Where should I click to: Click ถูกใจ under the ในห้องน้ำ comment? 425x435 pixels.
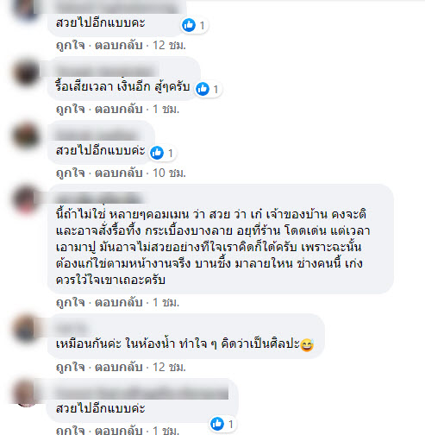pyautogui.click(x=71, y=367)
